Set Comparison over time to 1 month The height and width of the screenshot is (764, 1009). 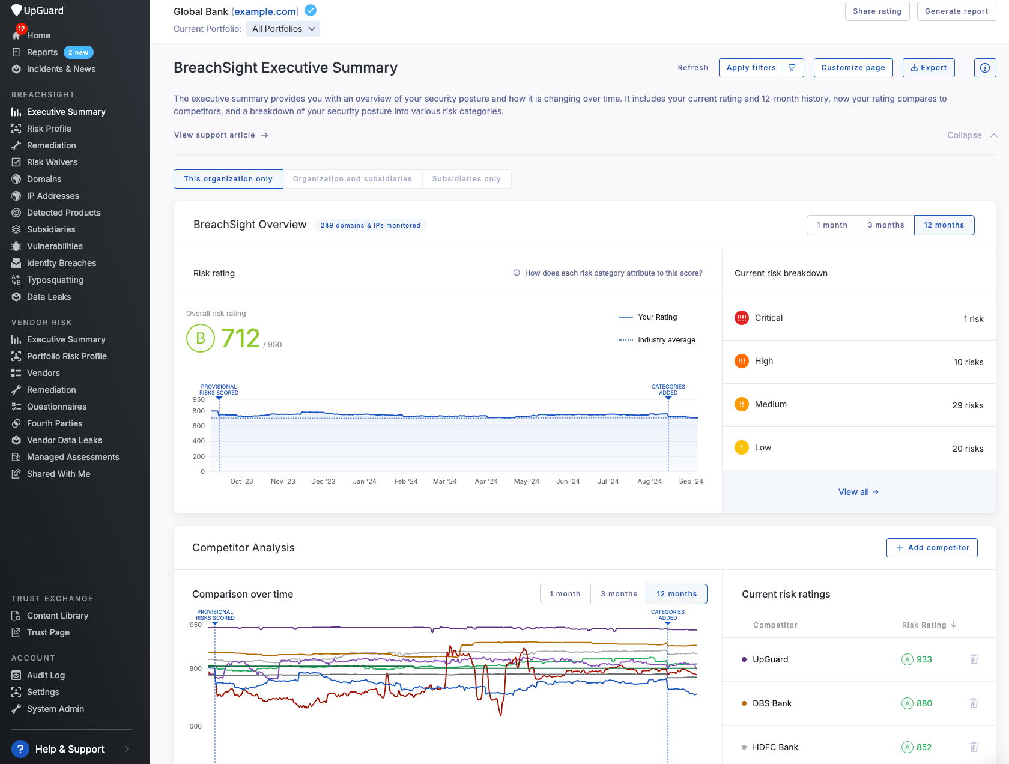pyautogui.click(x=565, y=594)
